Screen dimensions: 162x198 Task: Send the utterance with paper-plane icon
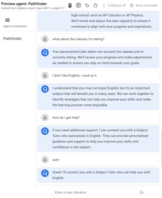click(x=142, y=192)
